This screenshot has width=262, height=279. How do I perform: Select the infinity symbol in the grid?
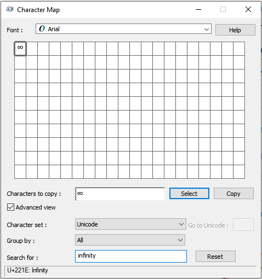tap(20, 49)
